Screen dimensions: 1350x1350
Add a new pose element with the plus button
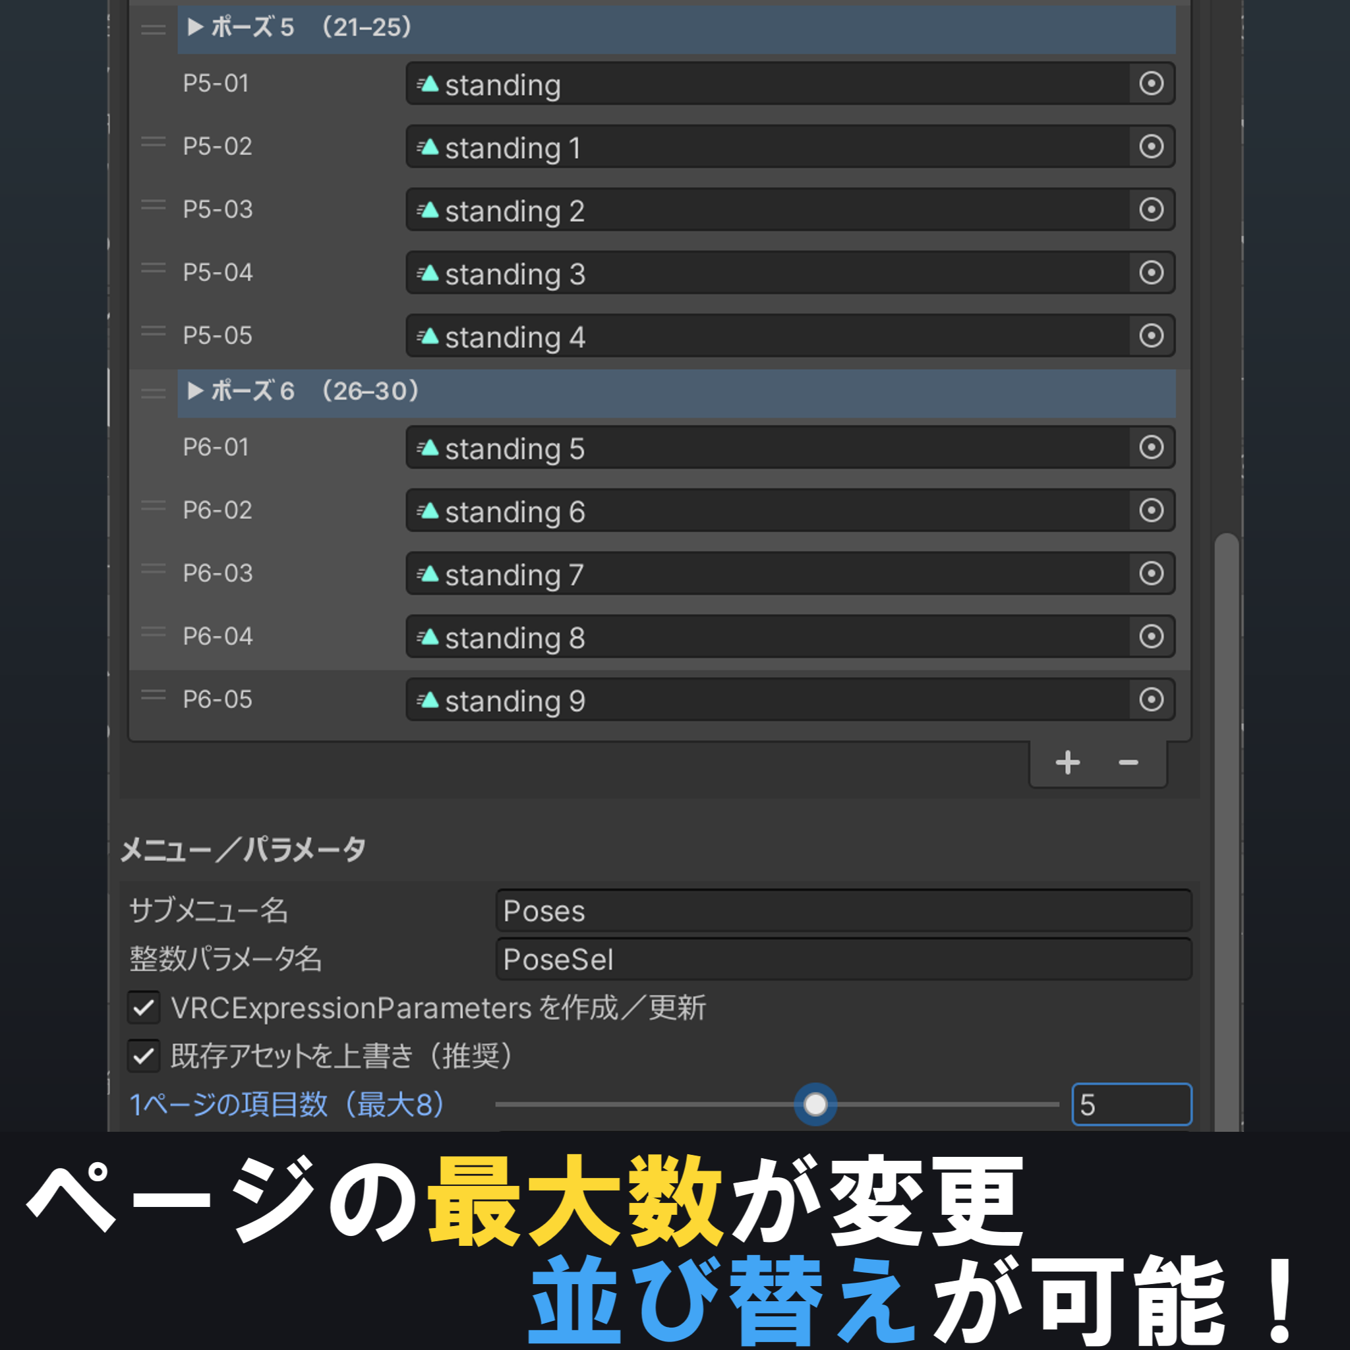click(x=1067, y=763)
